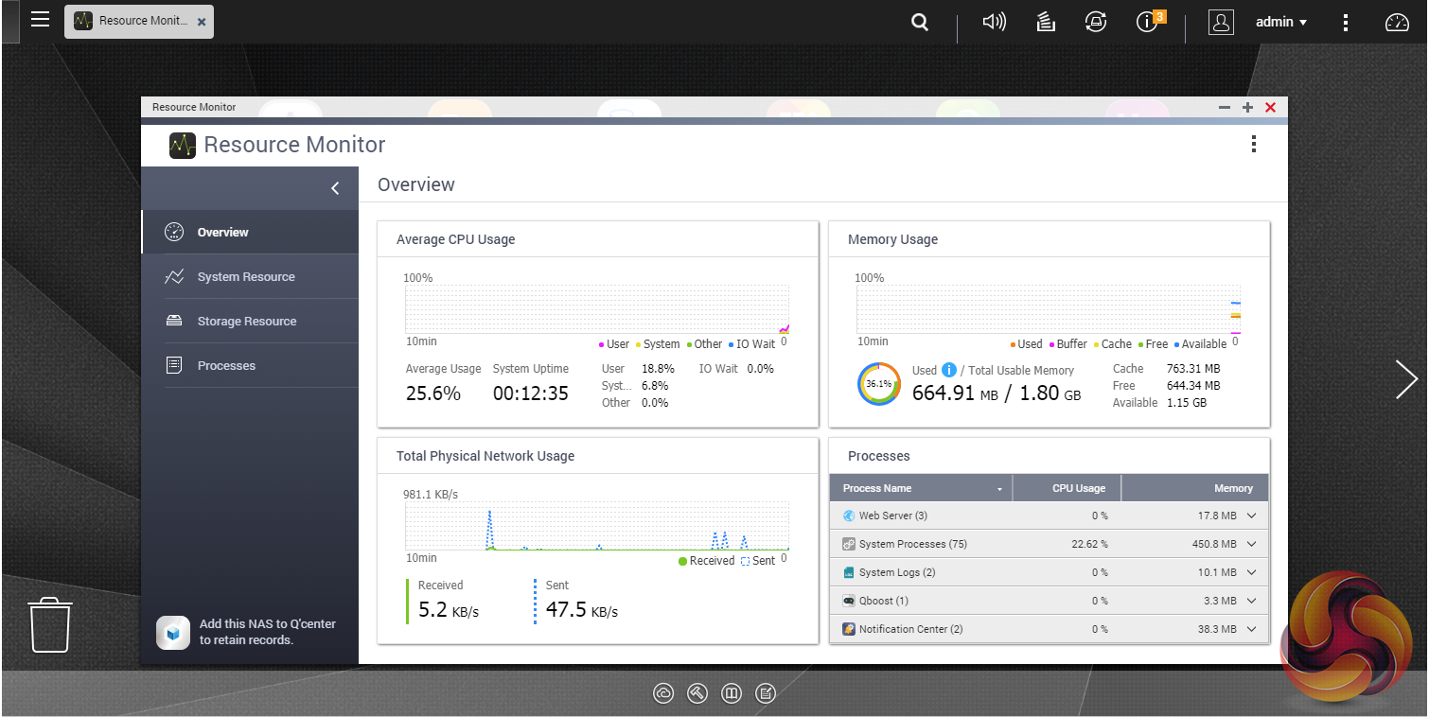This screenshot has width=1429, height=717.
Task: Go to next desktop page arrow
Action: (1405, 379)
